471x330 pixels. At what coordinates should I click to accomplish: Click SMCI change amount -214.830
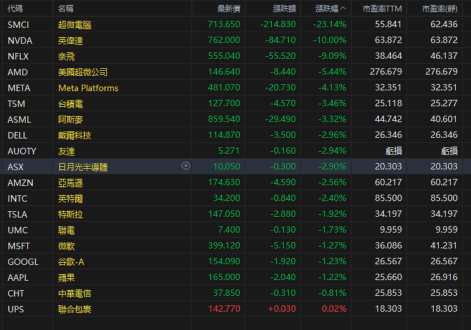tap(278, 24)
